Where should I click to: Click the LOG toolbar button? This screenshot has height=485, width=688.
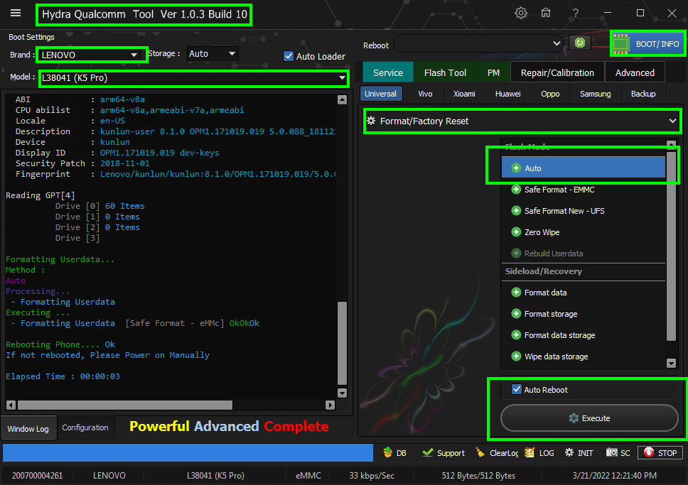point(539,453)
